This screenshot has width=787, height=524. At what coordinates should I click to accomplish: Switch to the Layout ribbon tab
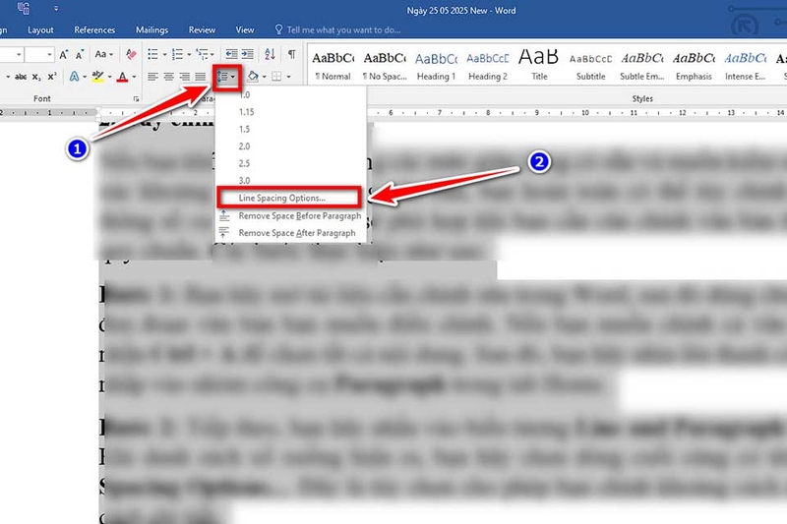click(x=40, y=29)
